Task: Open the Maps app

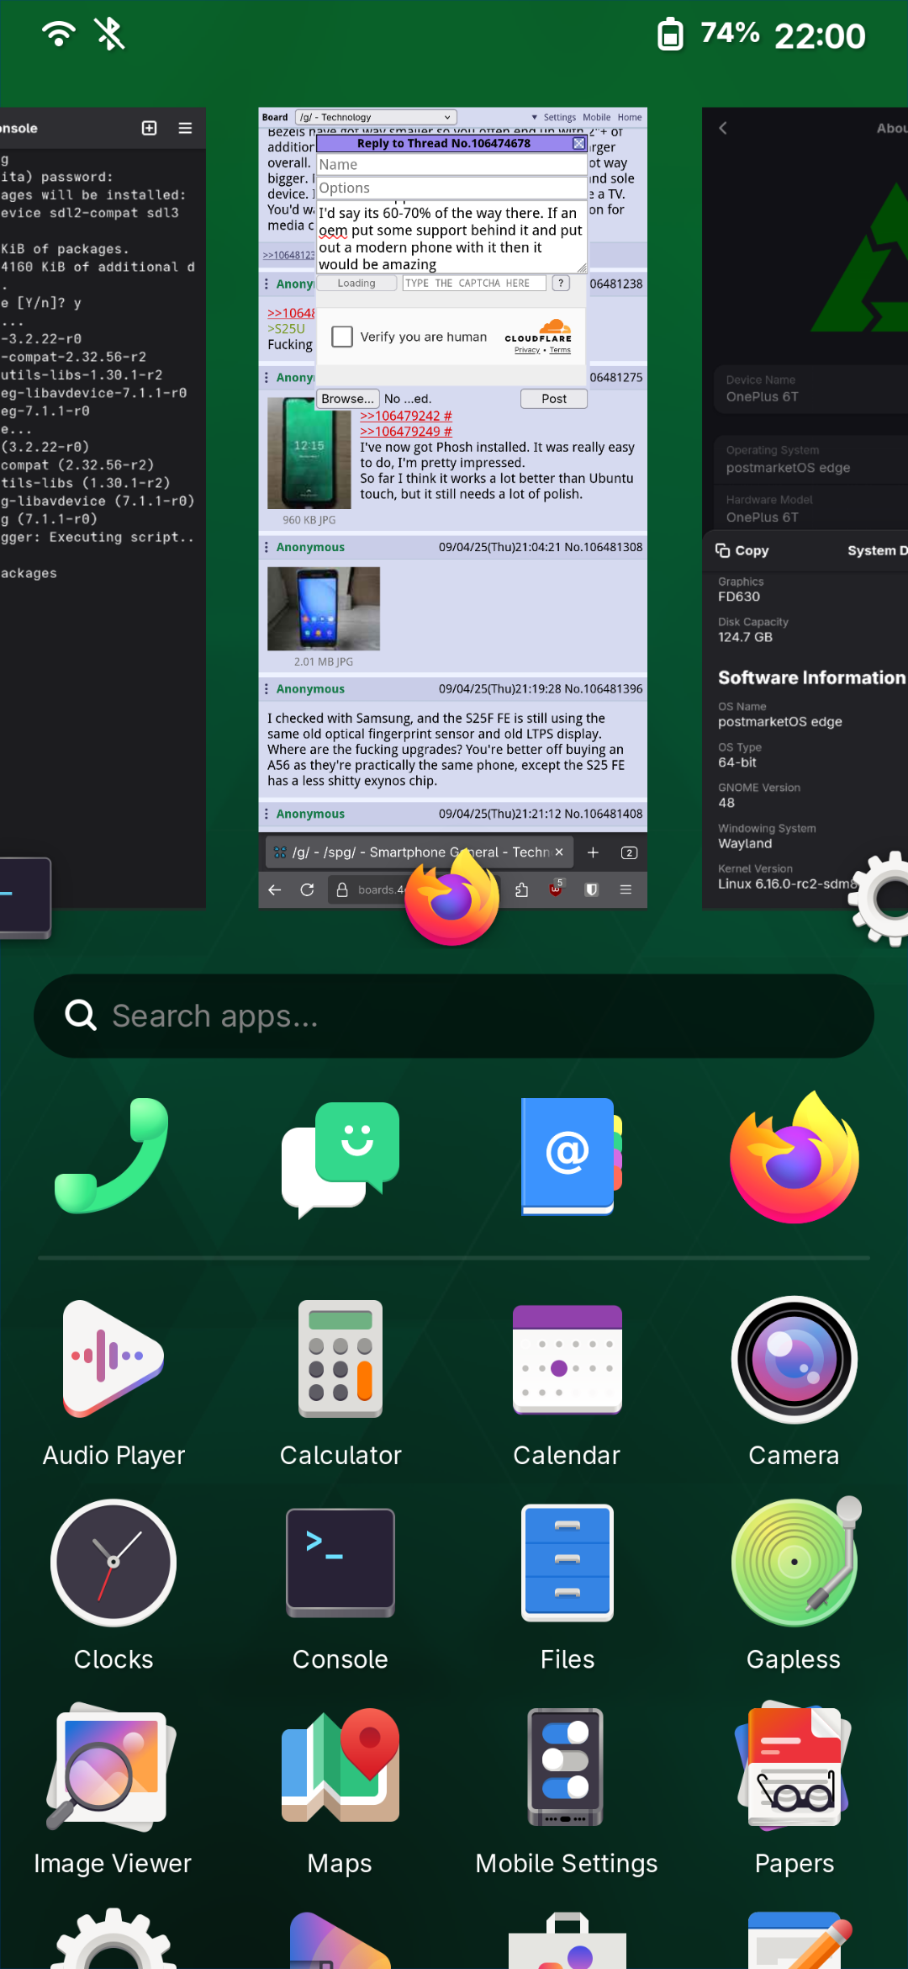Action: tap(340, 1792)
